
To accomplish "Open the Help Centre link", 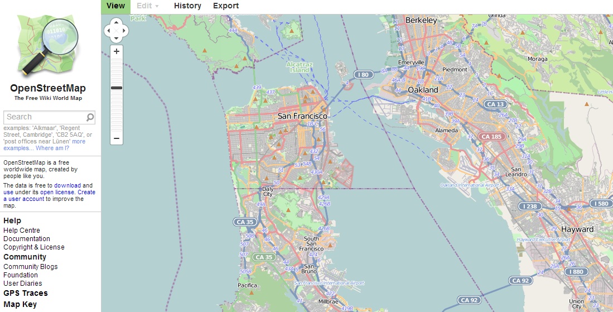I will (22, 231).
